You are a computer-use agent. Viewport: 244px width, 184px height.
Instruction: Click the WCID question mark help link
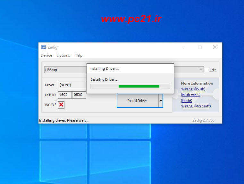[x=55, y=103]
